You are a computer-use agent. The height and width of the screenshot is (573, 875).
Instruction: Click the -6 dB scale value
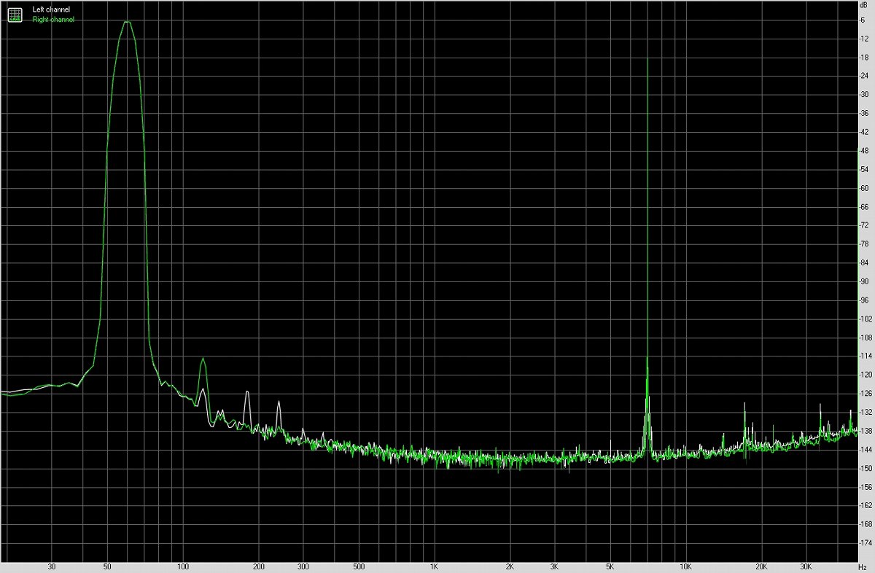[863, 20]
